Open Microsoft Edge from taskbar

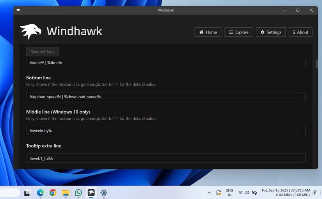(40, 193)
